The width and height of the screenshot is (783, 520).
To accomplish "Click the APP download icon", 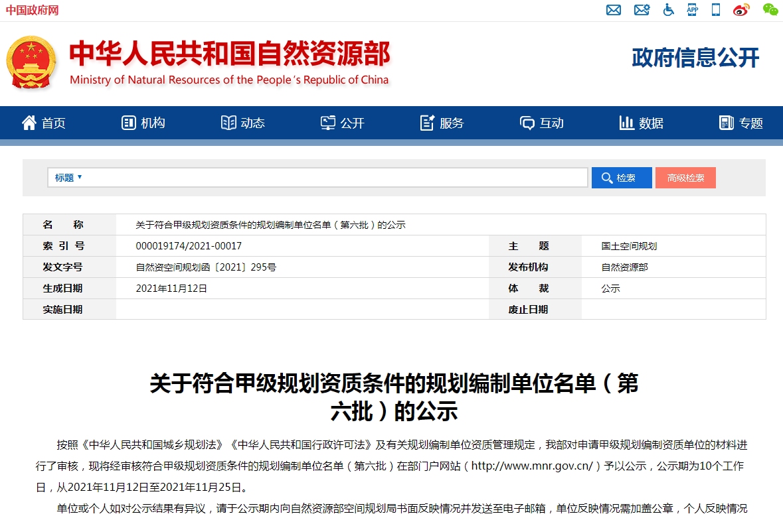I will click(693, 10).
